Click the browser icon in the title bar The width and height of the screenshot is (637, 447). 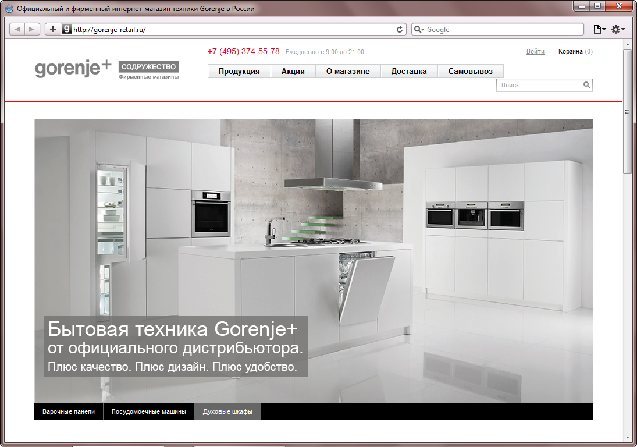(9, 9)
